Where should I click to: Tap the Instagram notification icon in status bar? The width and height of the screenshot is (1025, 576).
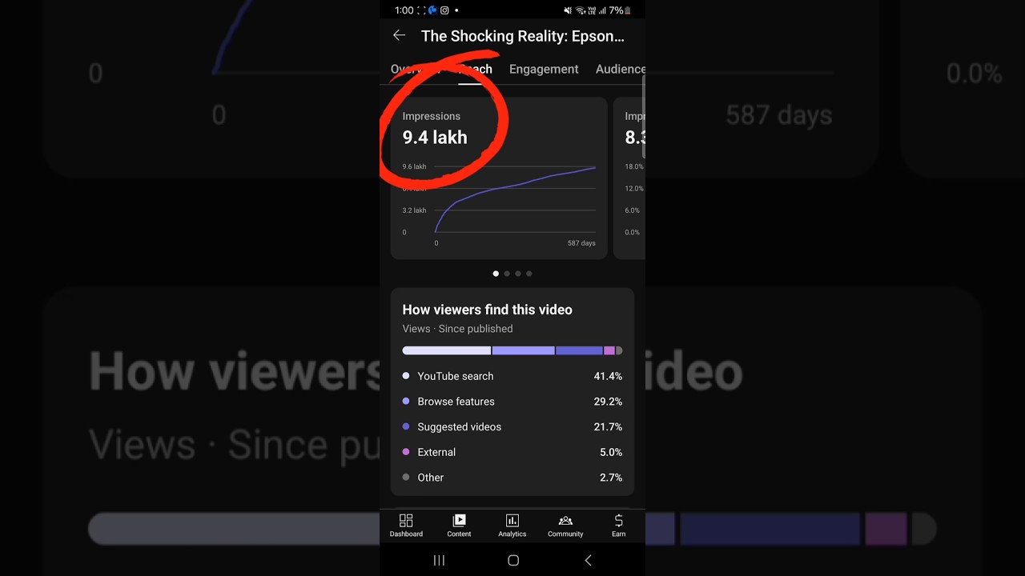[x=444, y=10]
